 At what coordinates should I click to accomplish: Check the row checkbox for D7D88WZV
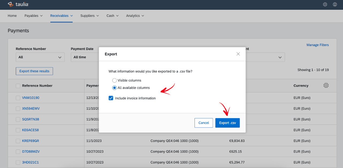[18, 152]
